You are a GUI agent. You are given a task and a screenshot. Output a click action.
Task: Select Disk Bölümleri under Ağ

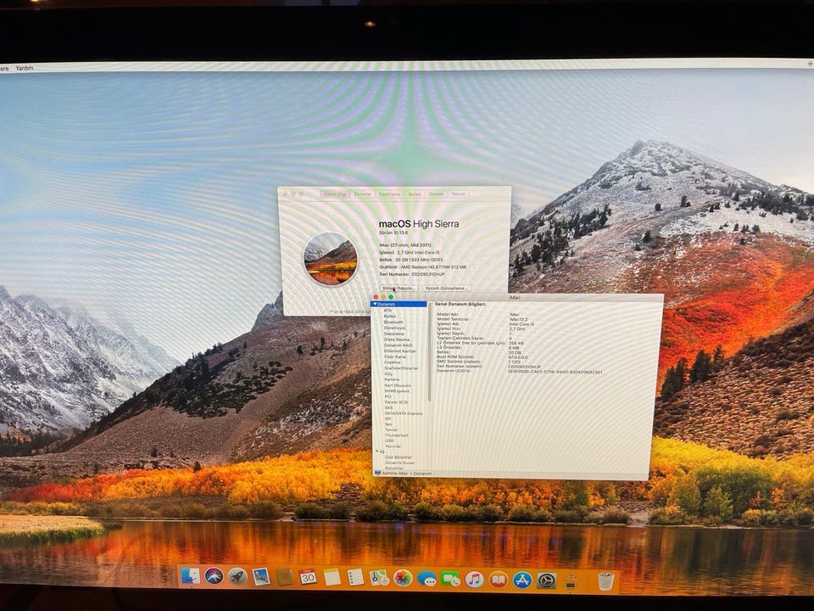coord(399,457)
